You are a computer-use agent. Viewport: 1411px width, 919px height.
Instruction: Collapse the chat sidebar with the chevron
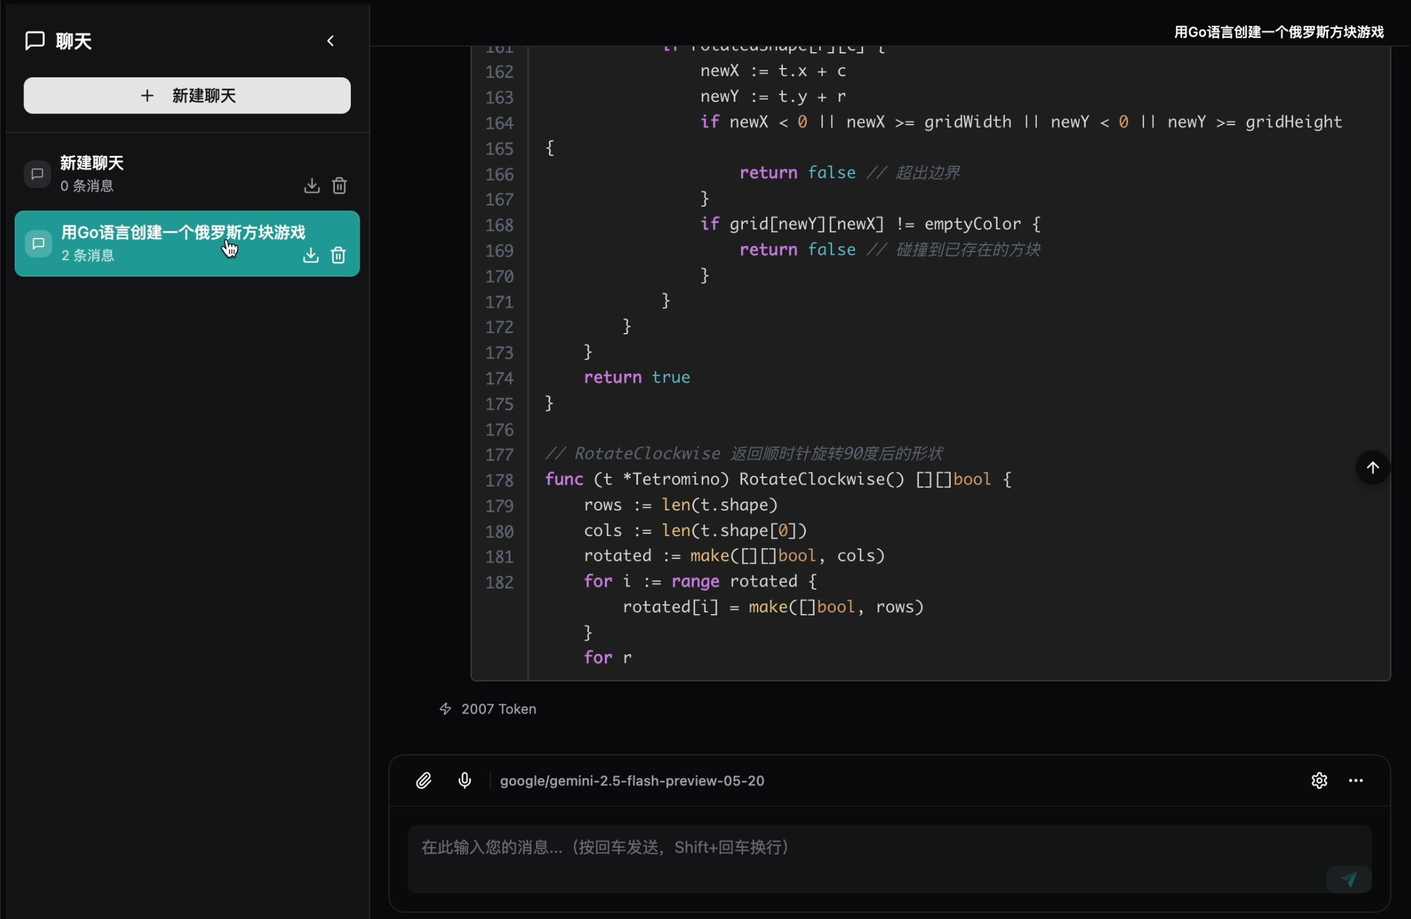tap(331, 40)
